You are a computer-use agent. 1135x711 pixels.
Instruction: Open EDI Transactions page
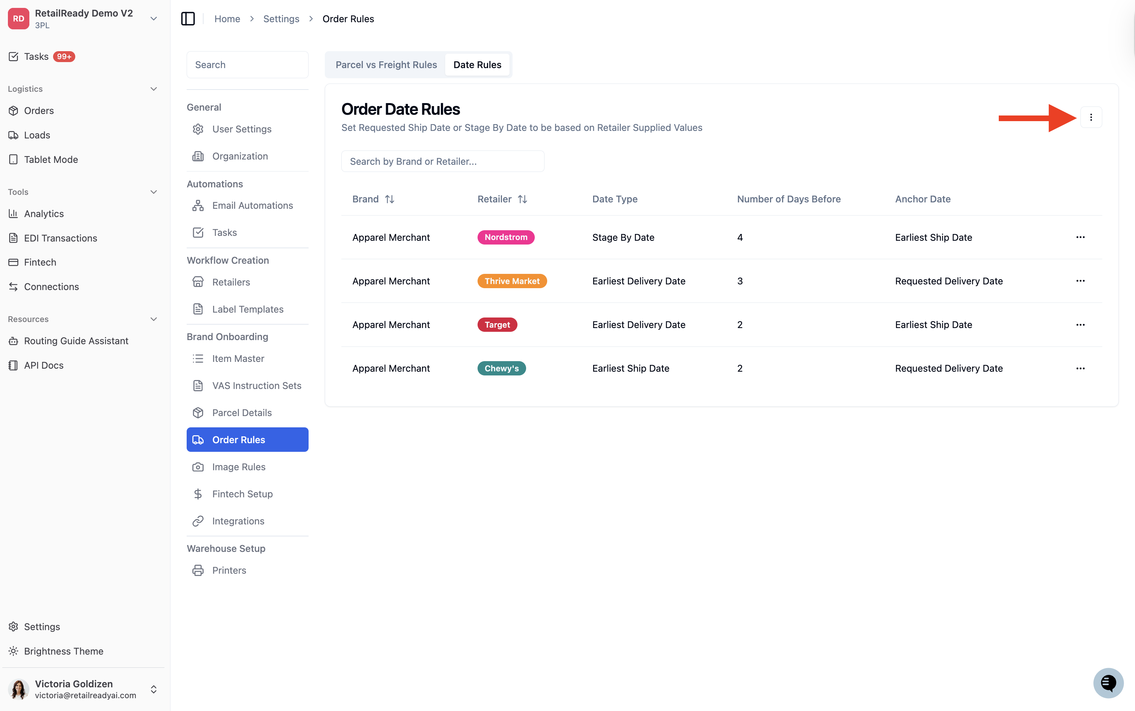(60, 238)
